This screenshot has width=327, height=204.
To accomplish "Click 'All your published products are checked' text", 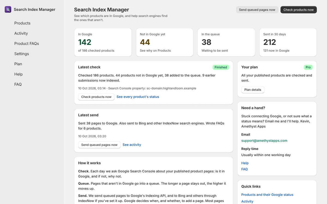I will [x=277, y=78].
